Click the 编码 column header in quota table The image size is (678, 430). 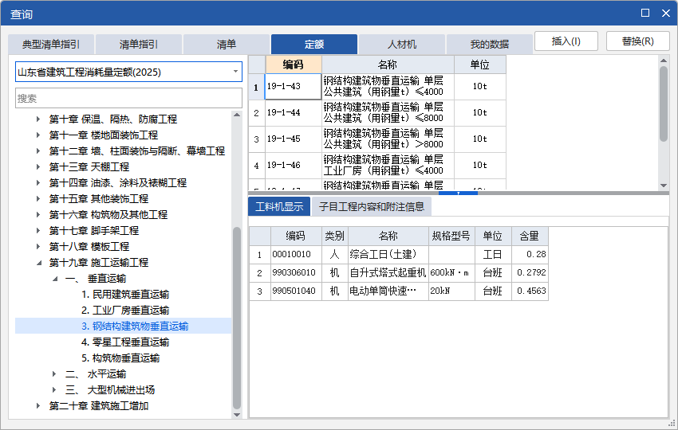(x=294, y=64)
